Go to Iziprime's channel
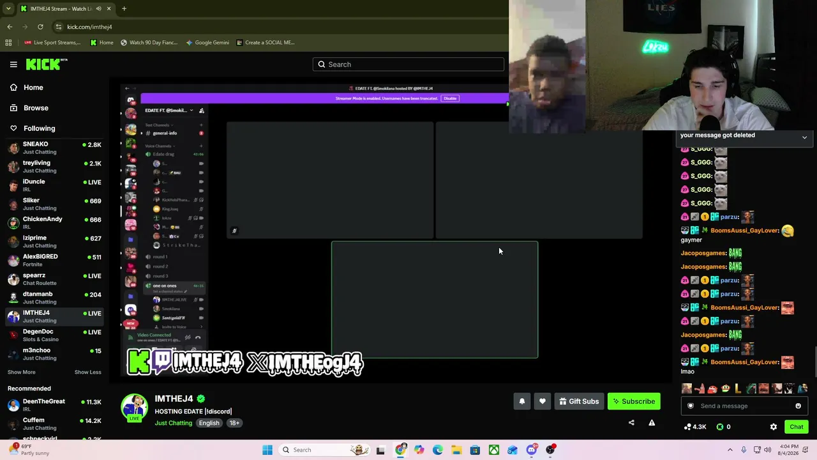This screenshot has height=460, width=817. pos(54,241)
